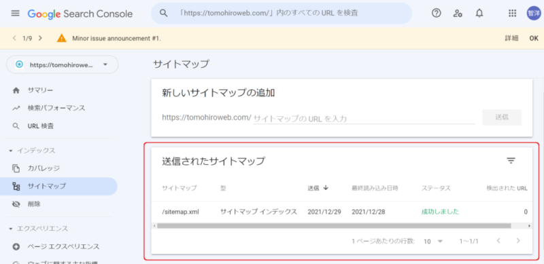Click the Google Search Console logo

(x=80, y=14)
